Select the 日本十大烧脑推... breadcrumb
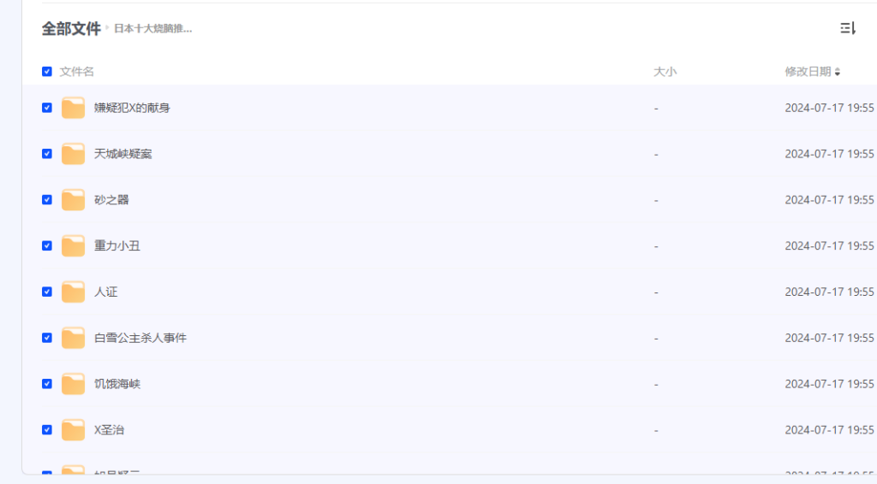 153,28
